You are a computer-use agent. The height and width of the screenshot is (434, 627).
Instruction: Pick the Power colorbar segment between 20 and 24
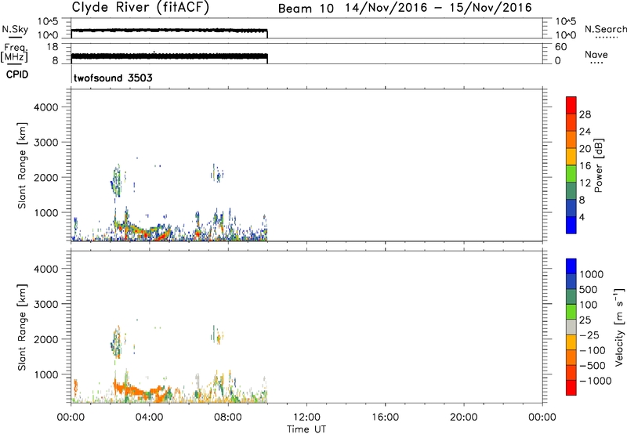[x=571, y=139]
